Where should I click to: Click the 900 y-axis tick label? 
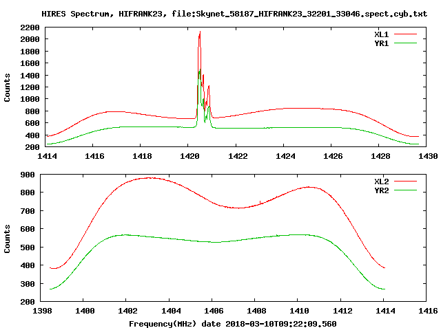(x=28, y=175)
